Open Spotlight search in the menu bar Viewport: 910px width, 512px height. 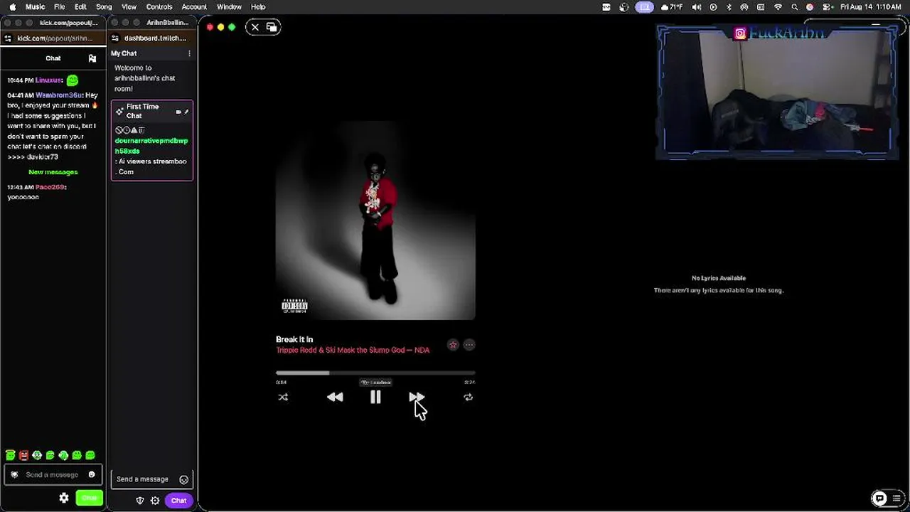794,7
